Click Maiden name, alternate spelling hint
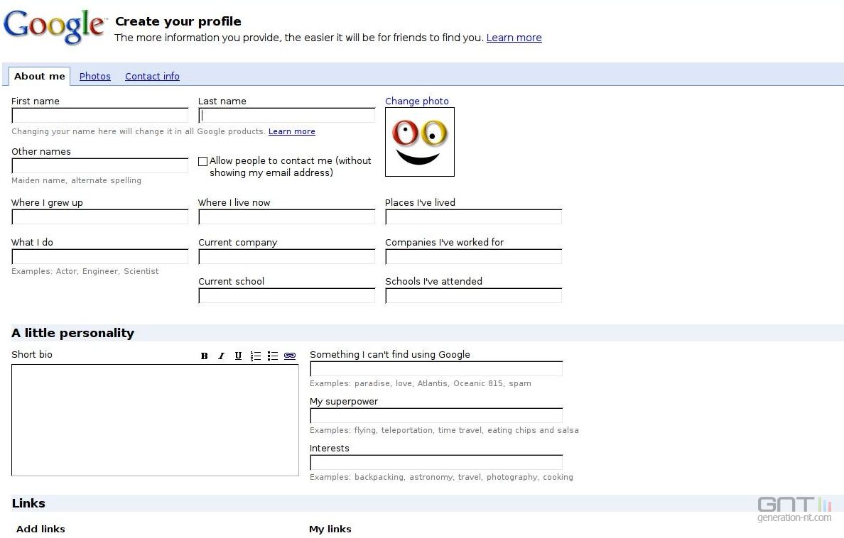 coord(77,181)
